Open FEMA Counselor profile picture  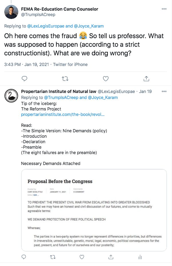tap(11, 12)
